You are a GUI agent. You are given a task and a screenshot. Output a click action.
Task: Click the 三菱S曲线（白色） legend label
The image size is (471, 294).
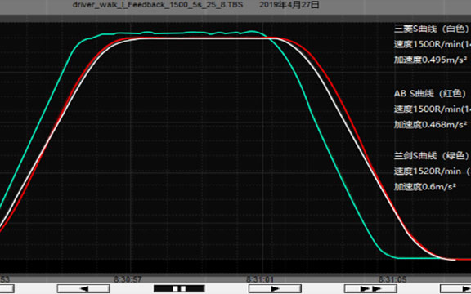[x=432, y=29]
